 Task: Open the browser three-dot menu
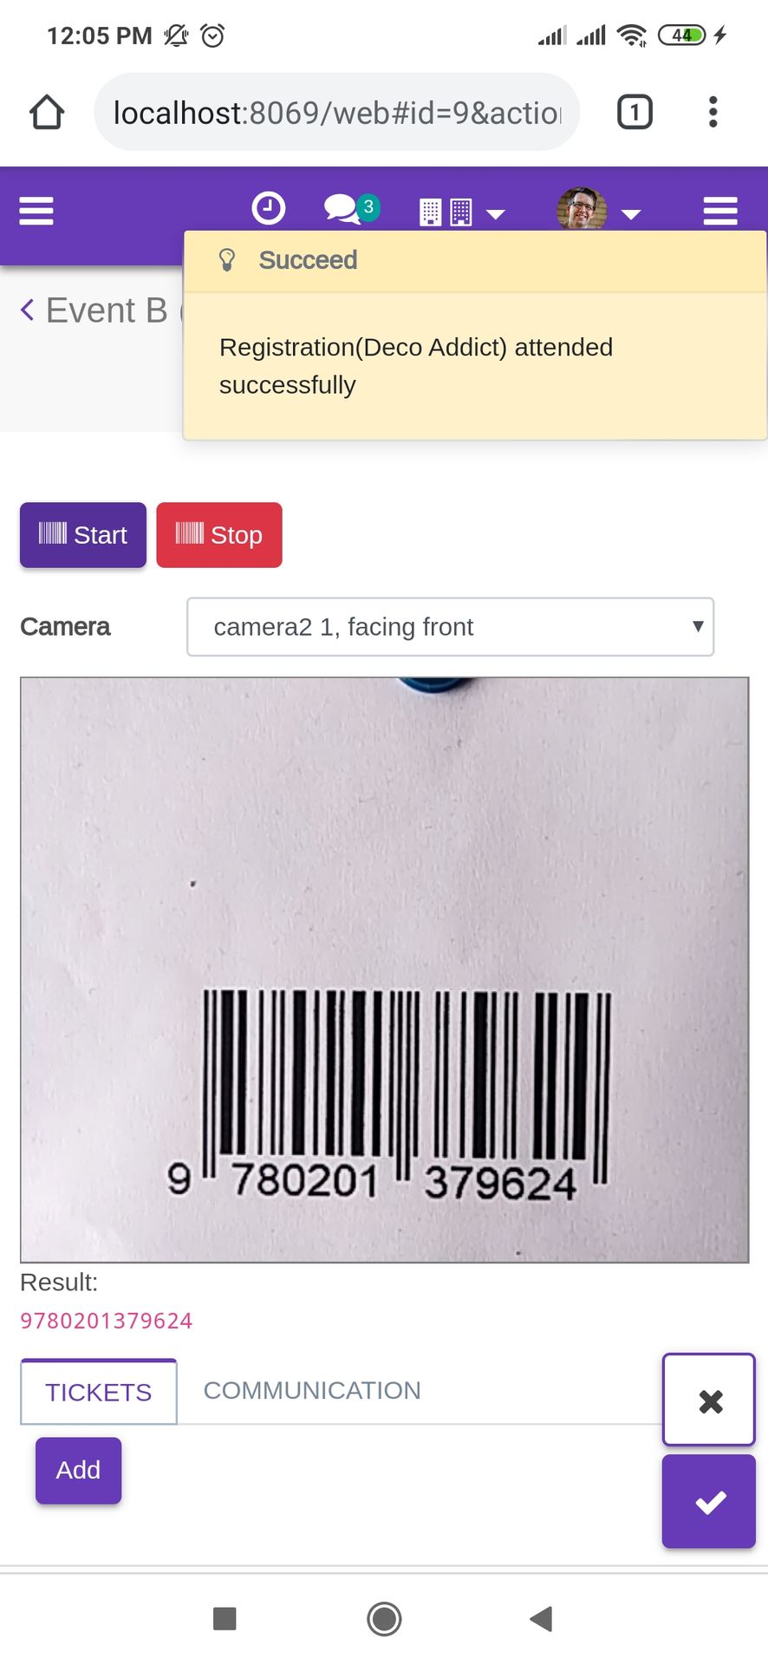(x=713, y=112)
